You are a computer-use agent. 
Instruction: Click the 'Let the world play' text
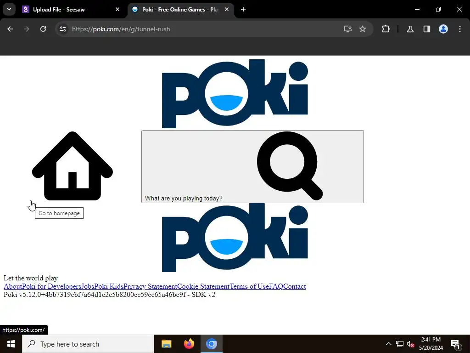[31, 278]
